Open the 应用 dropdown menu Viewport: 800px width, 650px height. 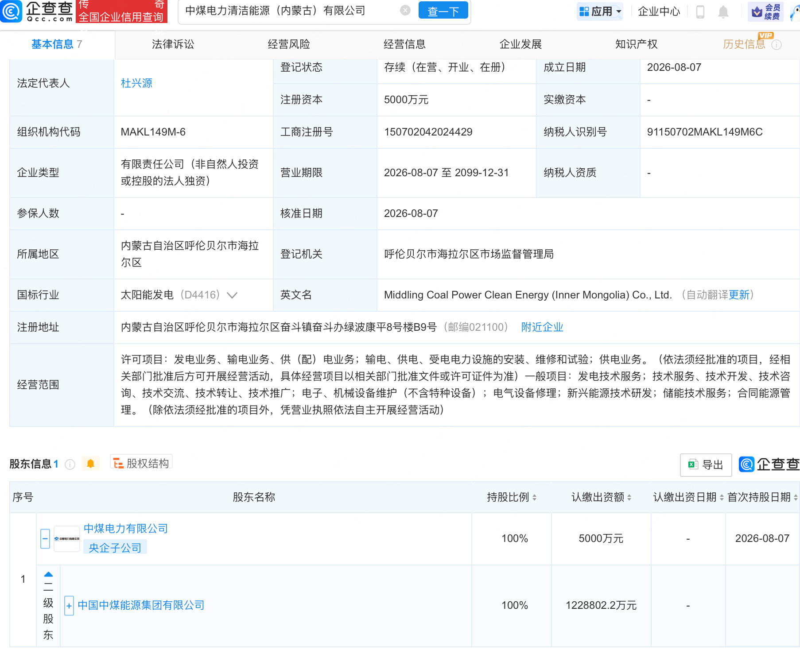pyautogui.click(x=600, y=12)
